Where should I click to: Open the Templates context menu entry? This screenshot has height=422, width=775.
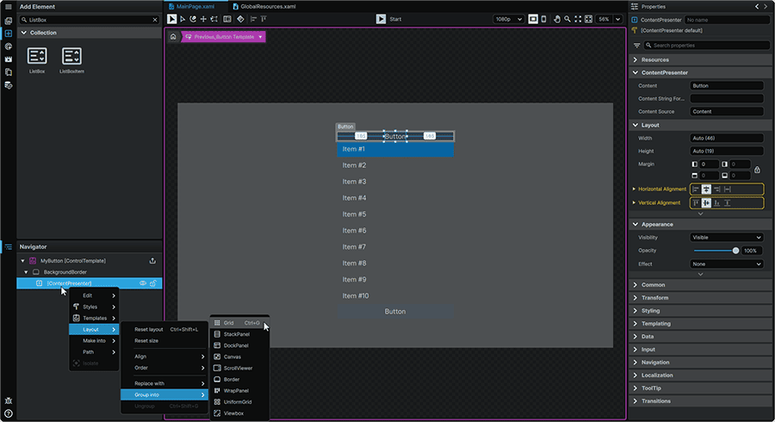pos(94,319)
